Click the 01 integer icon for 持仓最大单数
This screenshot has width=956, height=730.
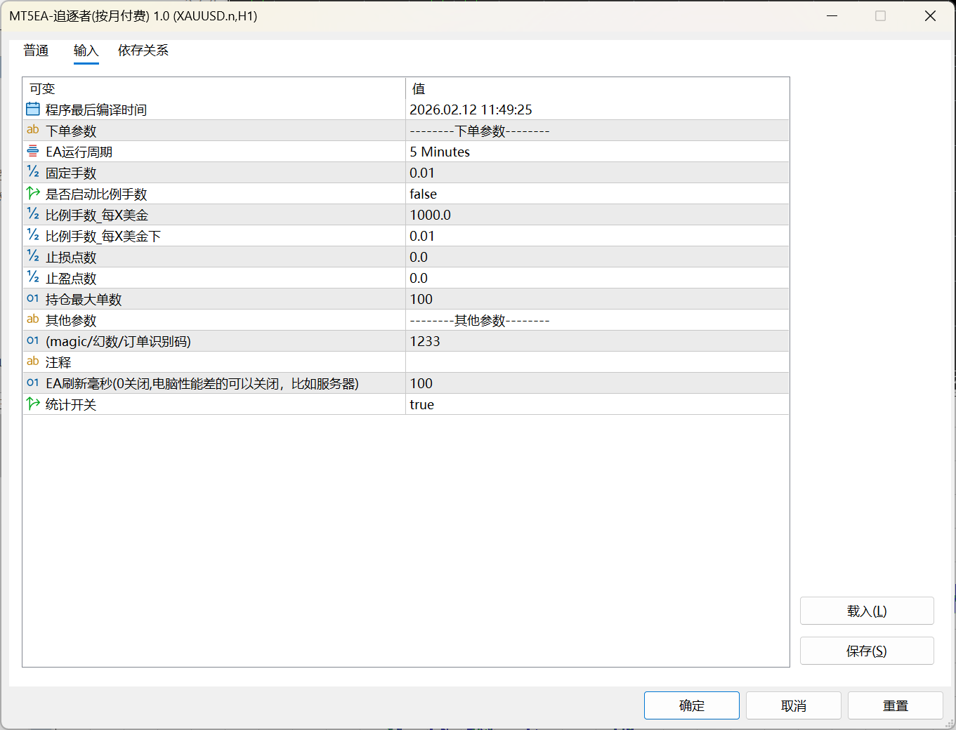(32, 298)
